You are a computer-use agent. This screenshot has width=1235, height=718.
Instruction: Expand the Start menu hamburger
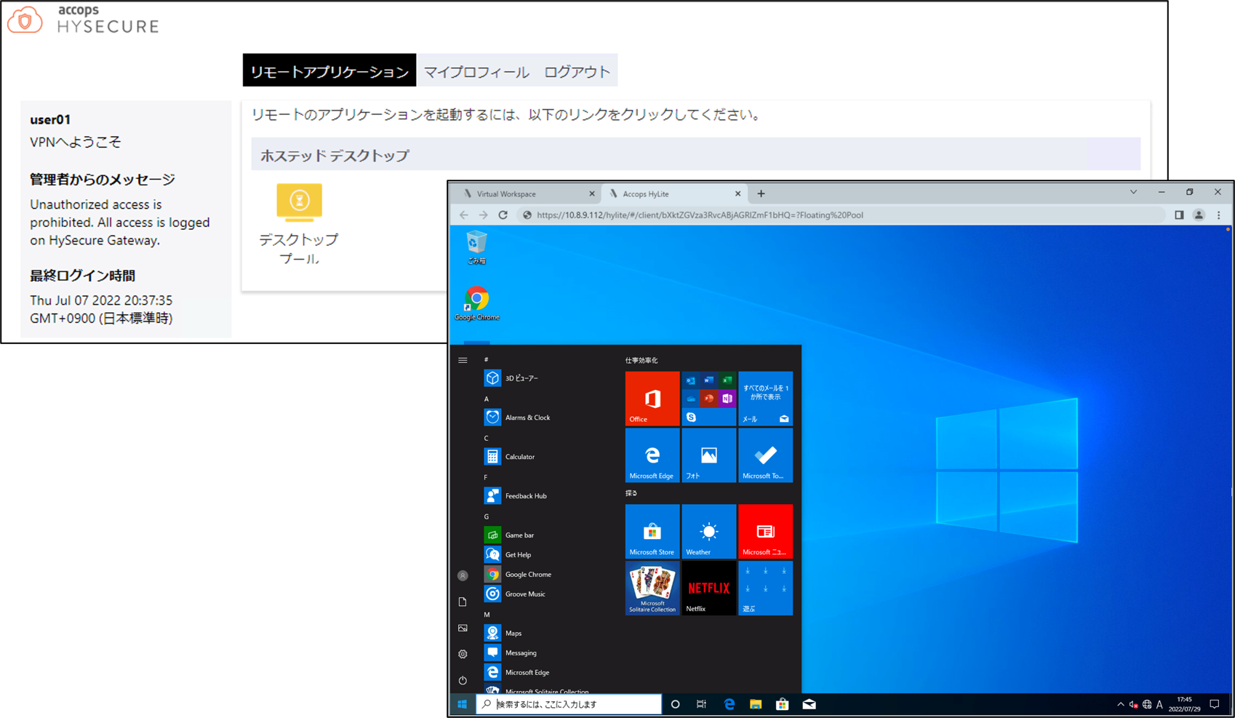tap(463, 360)
